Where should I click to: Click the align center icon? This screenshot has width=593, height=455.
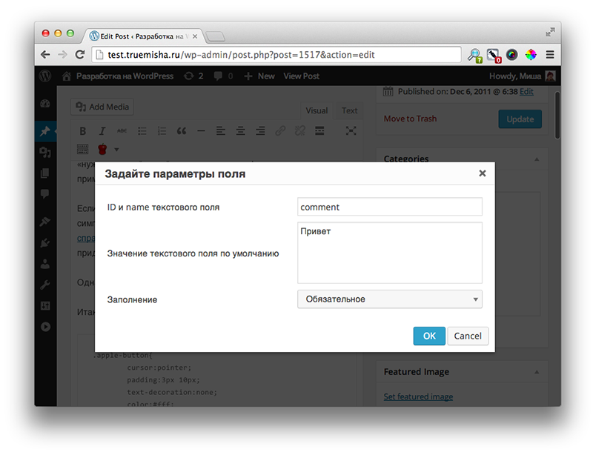tap(240, 131)
